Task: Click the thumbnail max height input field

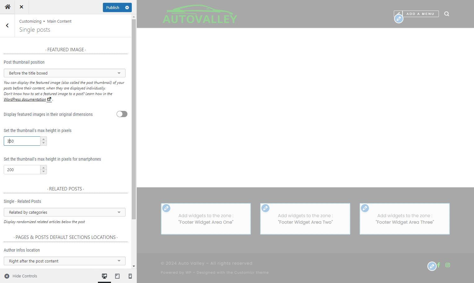Action: tap(22, 141)
